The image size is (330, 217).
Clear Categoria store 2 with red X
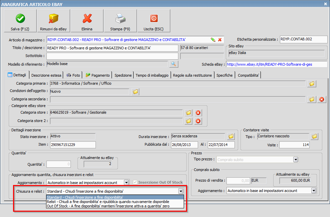(198, 121)
